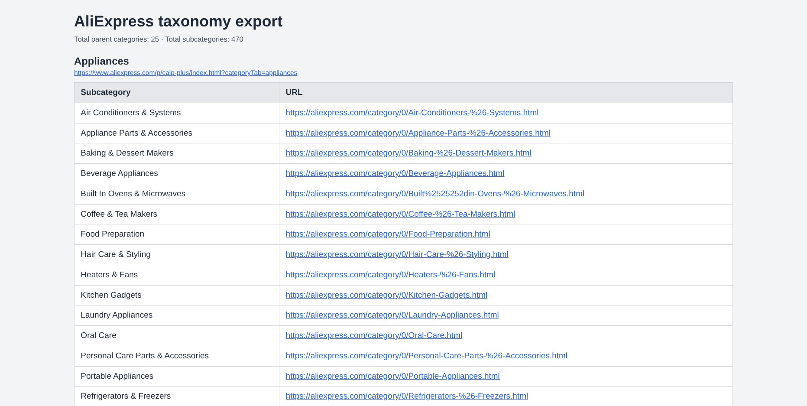The image size is (807, 406).
Task: Click the Kitchen-Gadgets.html link
Action: [x=386, y=295]
